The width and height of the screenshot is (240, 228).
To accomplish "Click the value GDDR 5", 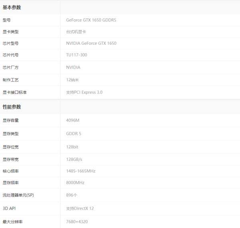I will [x=74, y=134].
